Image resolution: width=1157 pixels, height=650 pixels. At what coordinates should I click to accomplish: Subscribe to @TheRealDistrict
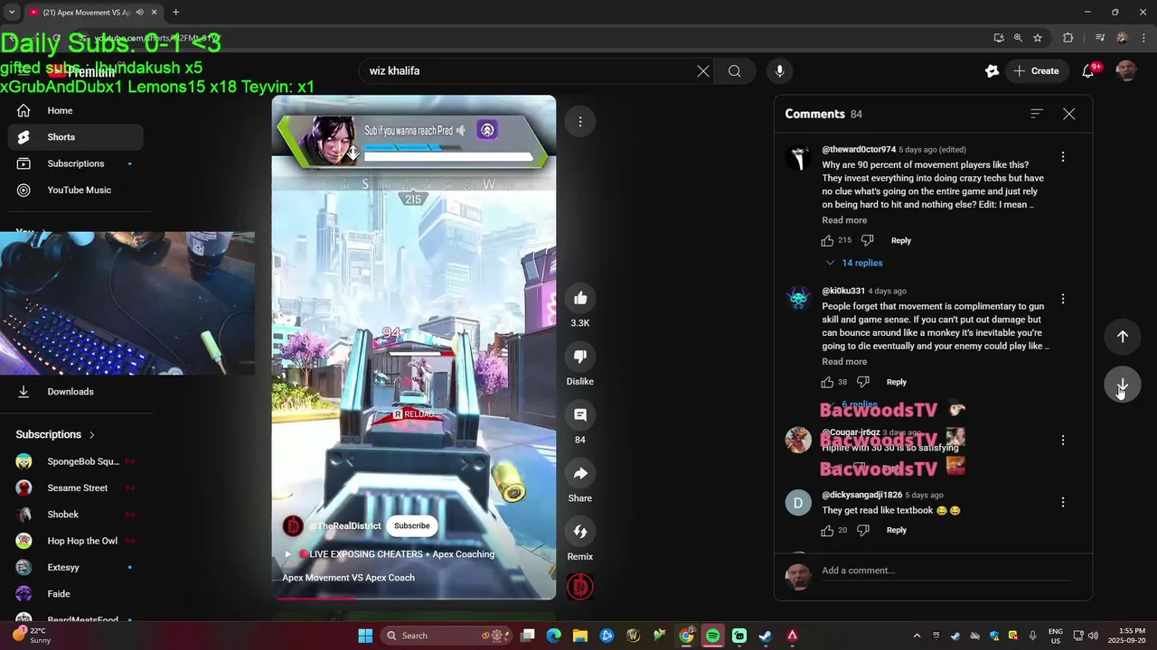(x=411, y=525)
